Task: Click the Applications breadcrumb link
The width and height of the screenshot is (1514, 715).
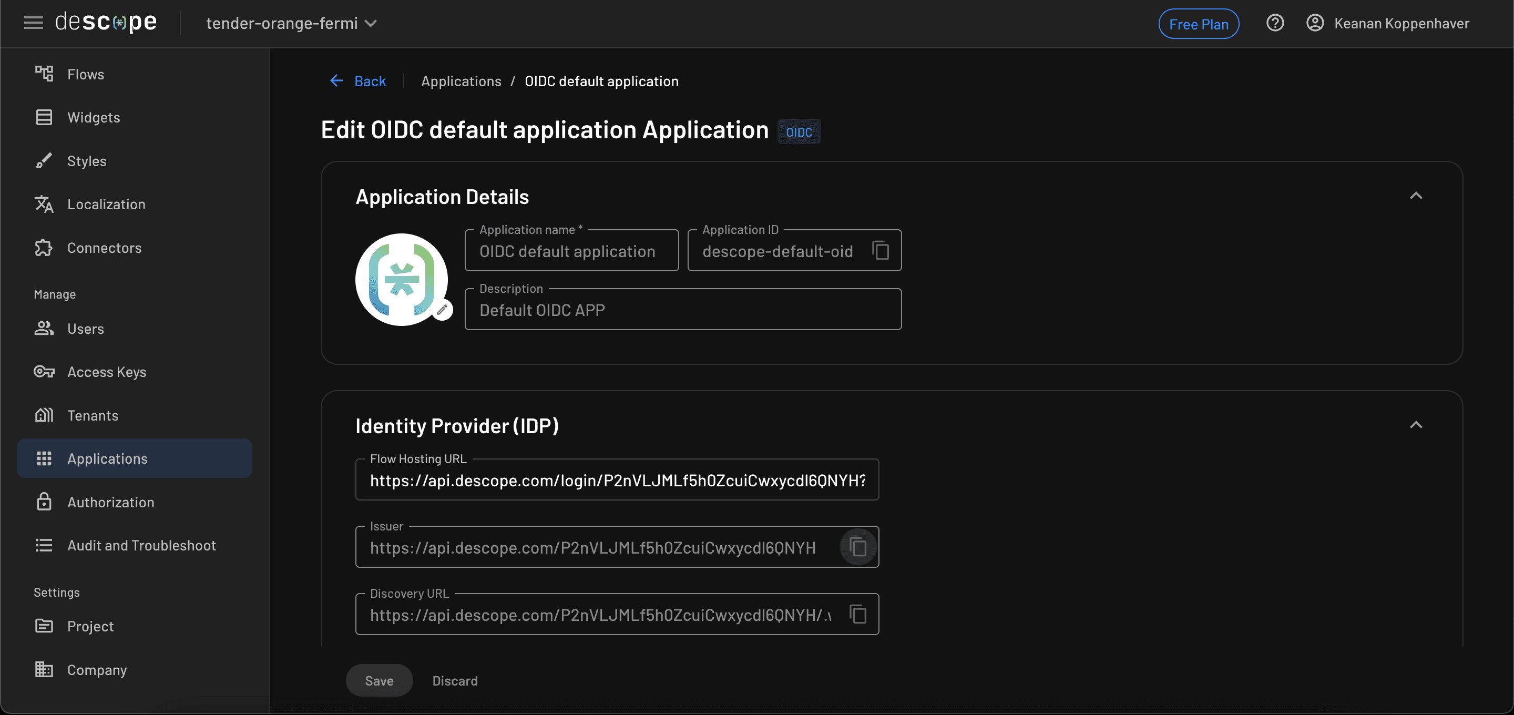Action: click(x=461, y=81)
